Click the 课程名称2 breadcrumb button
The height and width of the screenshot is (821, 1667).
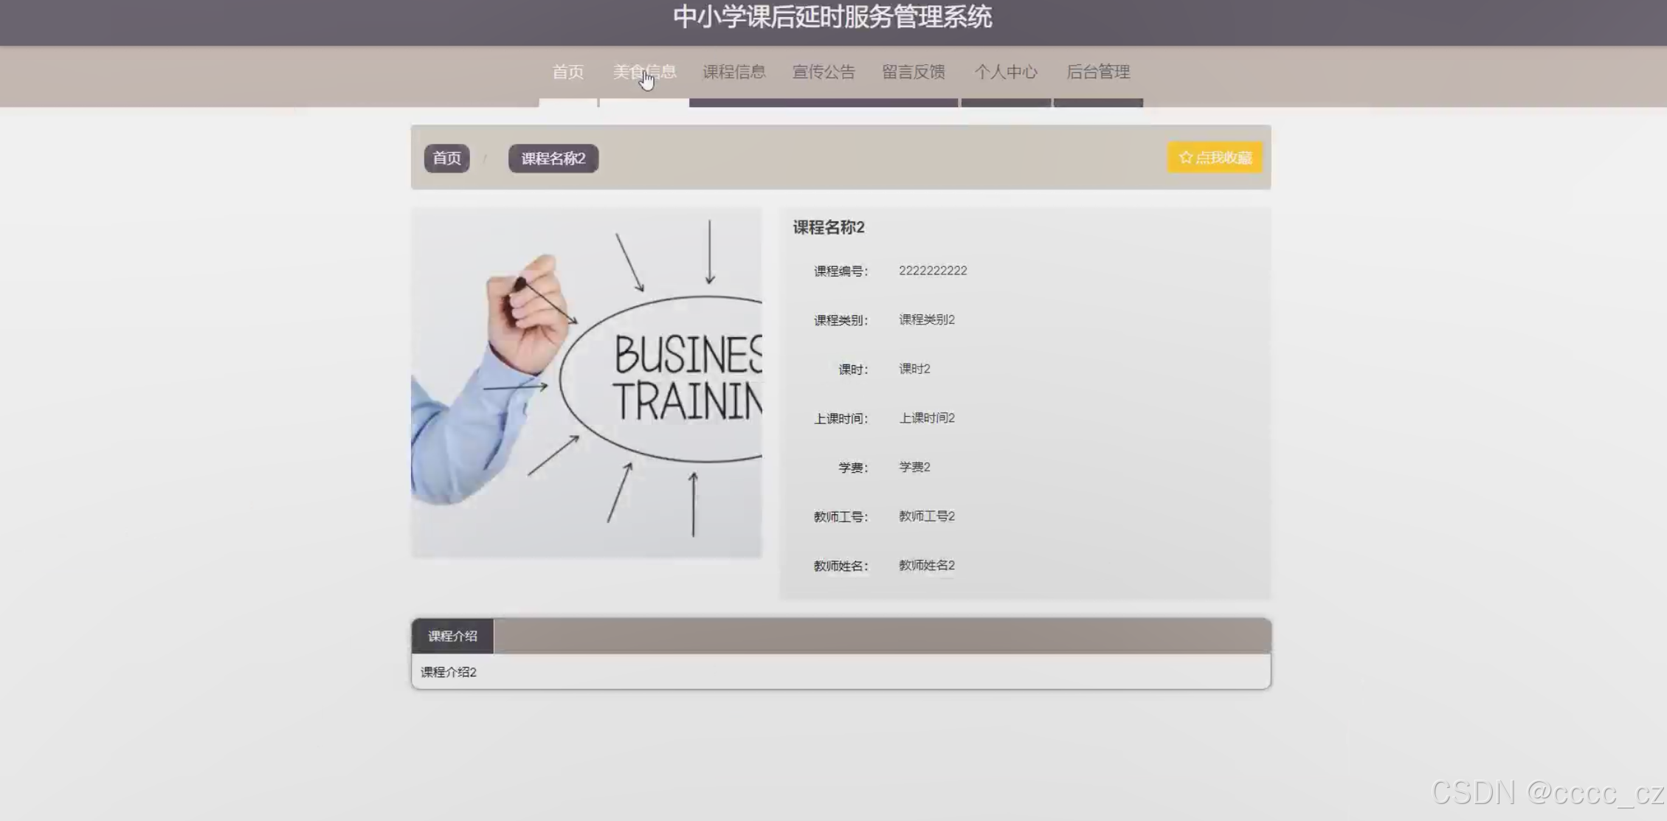point(553,159)
